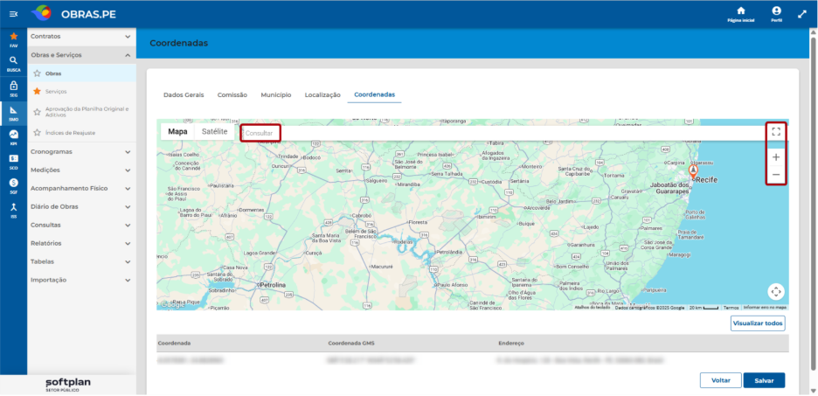
Task: Expand the Acompanhamento Físico section
Action: tap(81, 188)
